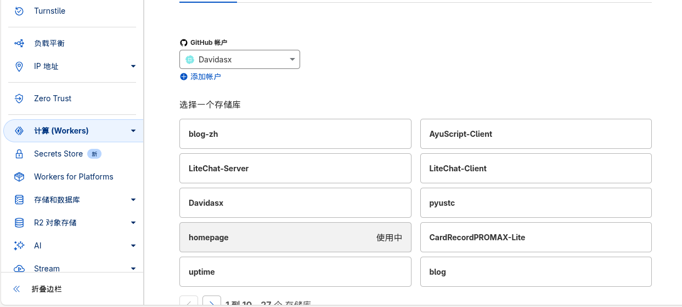Open the Turnstile icon in sidebar

coord(19,11)
